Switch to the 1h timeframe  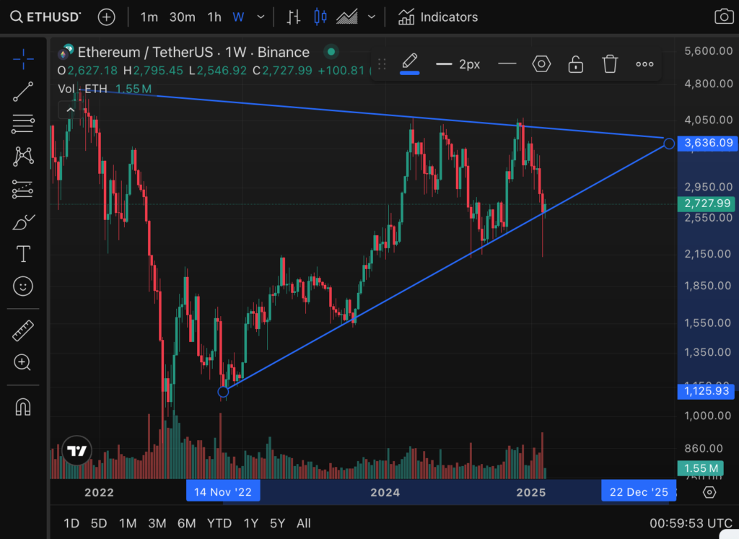214,17
